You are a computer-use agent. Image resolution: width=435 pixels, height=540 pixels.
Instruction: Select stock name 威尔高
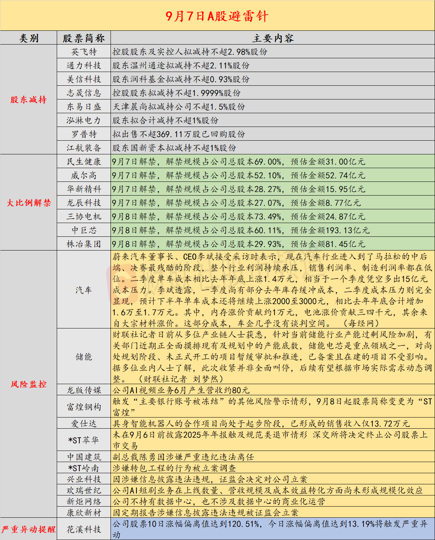point(84,175)
